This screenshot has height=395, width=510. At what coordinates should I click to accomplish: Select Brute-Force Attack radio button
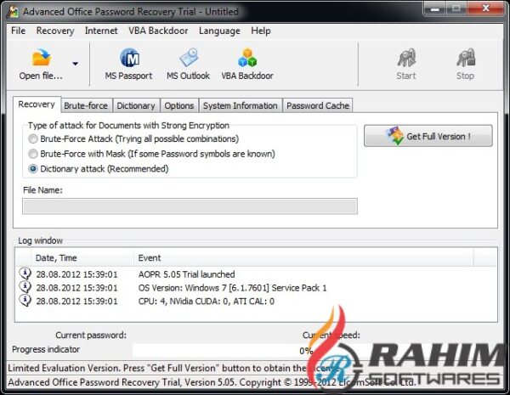[x=33, y=139]
